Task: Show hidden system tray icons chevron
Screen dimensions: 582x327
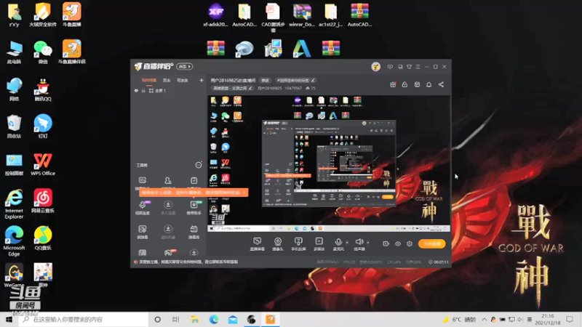Action: [485, 319]
